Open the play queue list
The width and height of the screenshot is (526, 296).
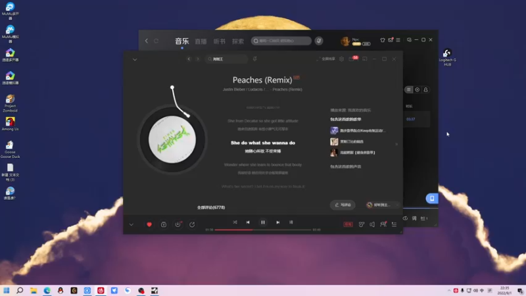pos(394,224)
